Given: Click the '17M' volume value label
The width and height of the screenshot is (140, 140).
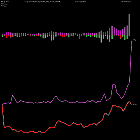Looking at the screenshot, I should point(134,40).
